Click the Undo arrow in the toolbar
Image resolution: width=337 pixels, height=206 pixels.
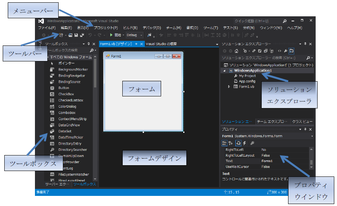pyautogui.click(x=90, y=35)
